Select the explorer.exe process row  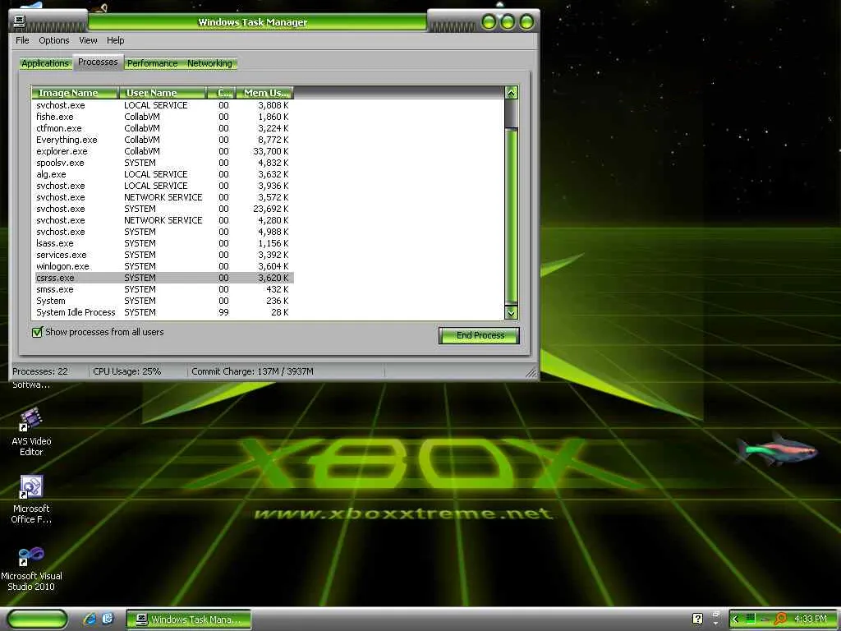coord(163,151)
